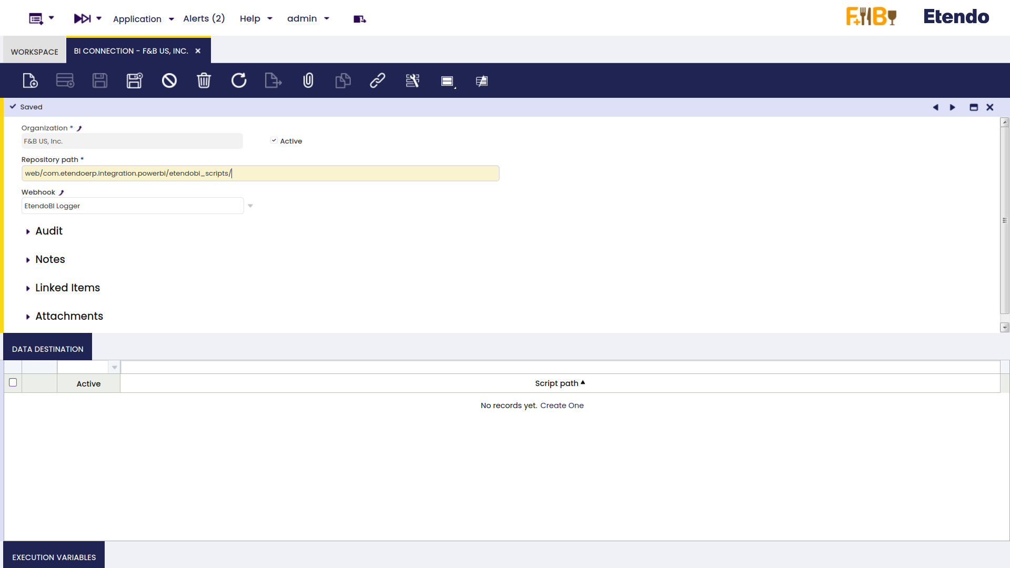Go to previous record arrow
The image size is (1010, 568).
pyautogui.click(x=935, y=107)
